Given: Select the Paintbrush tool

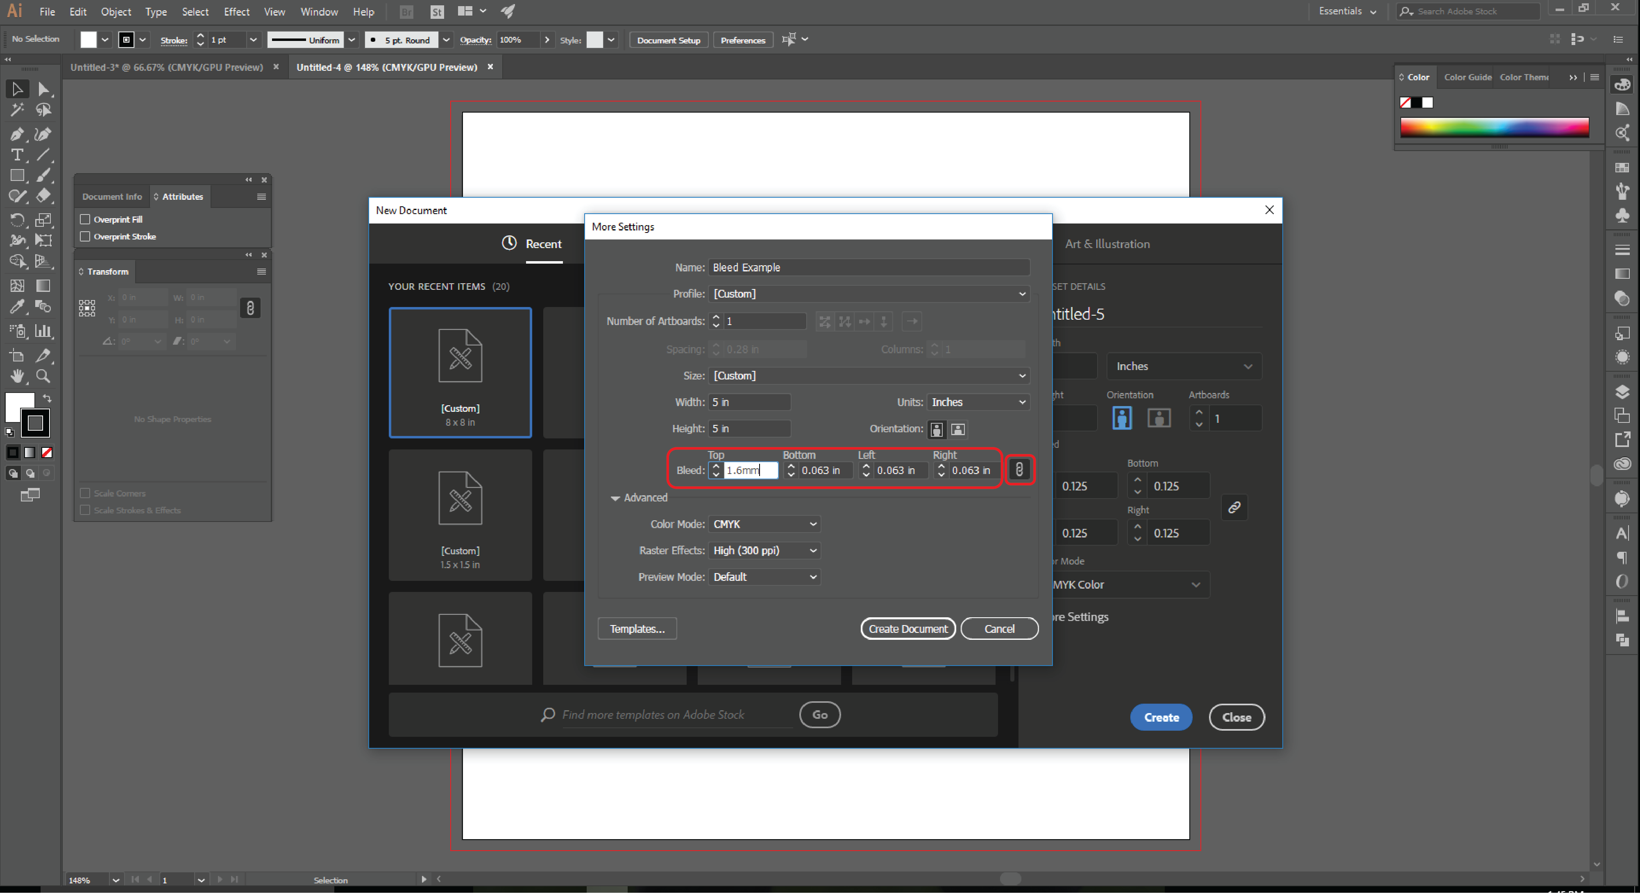Looking at the screenshot, I should [x=43, y=175].
